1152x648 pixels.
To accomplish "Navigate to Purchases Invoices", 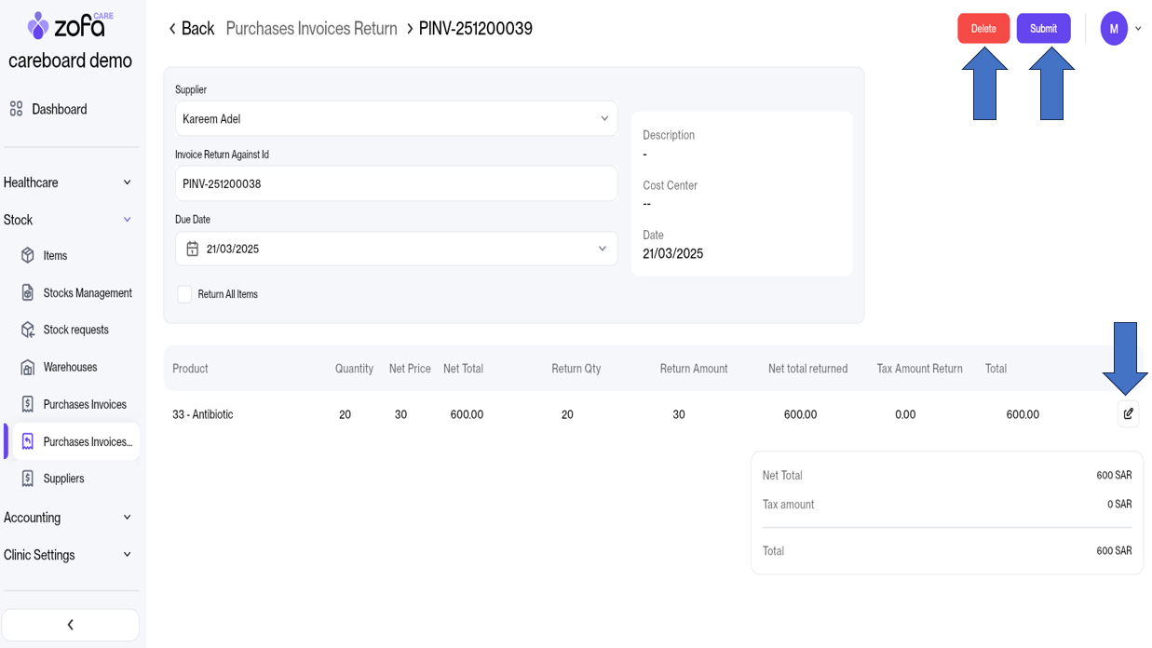I will point(84,404).
